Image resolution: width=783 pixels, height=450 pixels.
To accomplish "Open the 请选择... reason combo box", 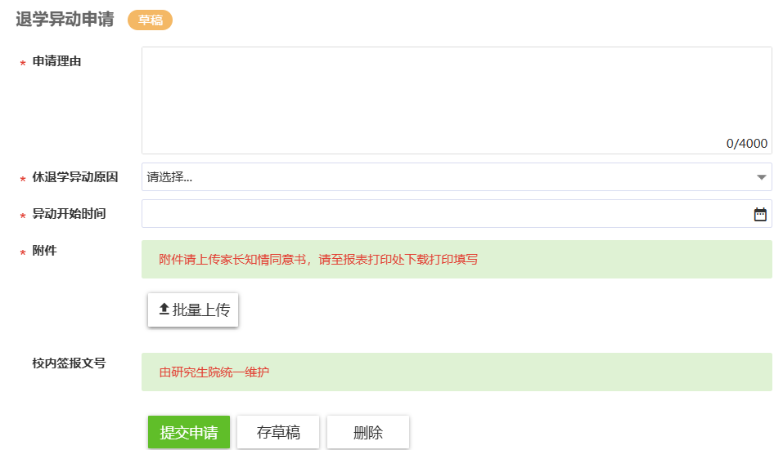I will (457, 177).
